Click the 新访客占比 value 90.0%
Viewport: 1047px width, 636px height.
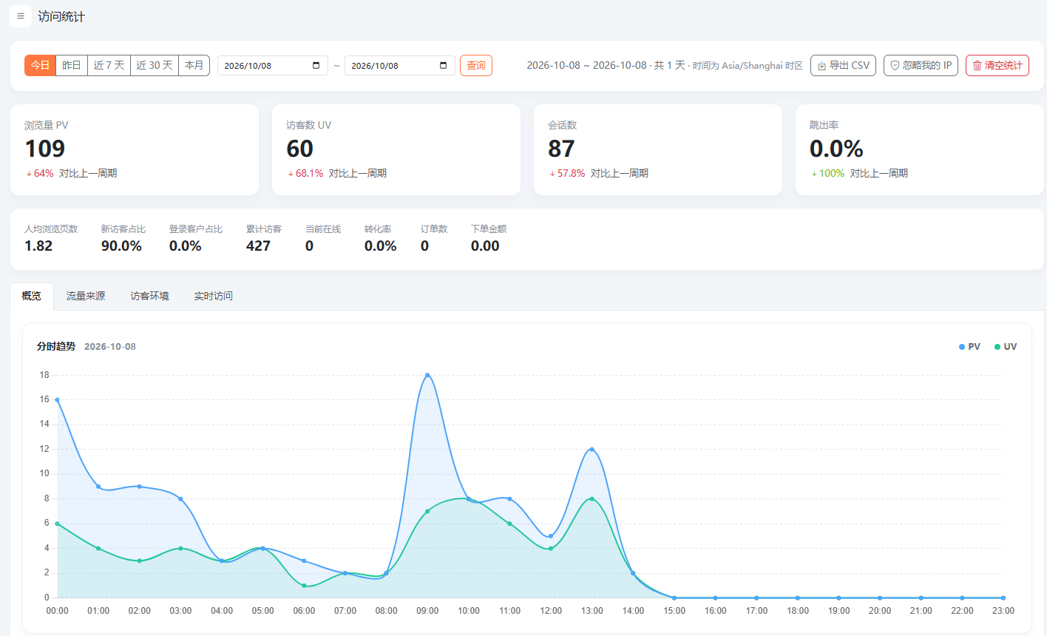point(121,246)
